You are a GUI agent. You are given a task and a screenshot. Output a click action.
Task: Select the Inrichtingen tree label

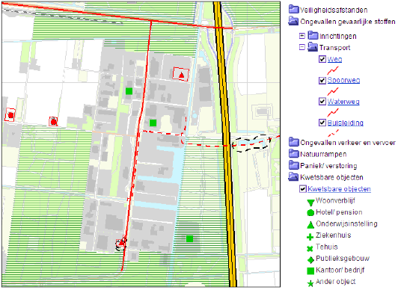coord(338,37)
